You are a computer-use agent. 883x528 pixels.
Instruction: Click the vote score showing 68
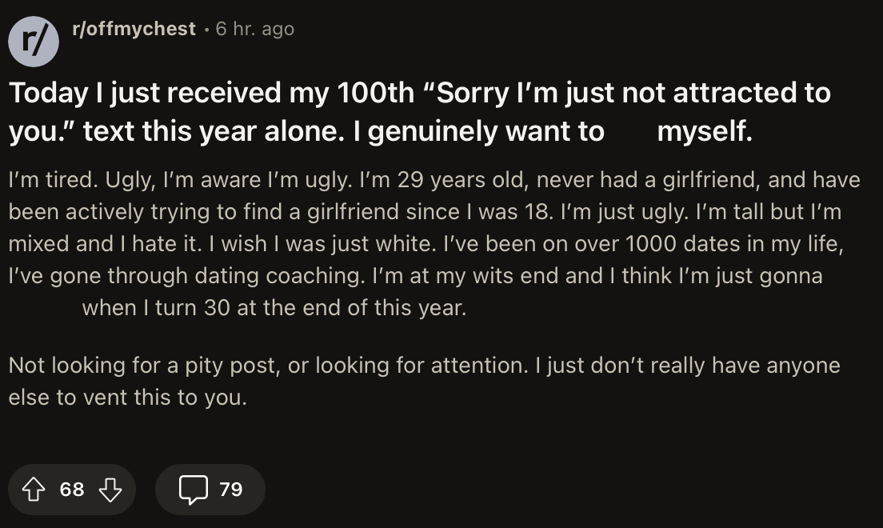72,489
